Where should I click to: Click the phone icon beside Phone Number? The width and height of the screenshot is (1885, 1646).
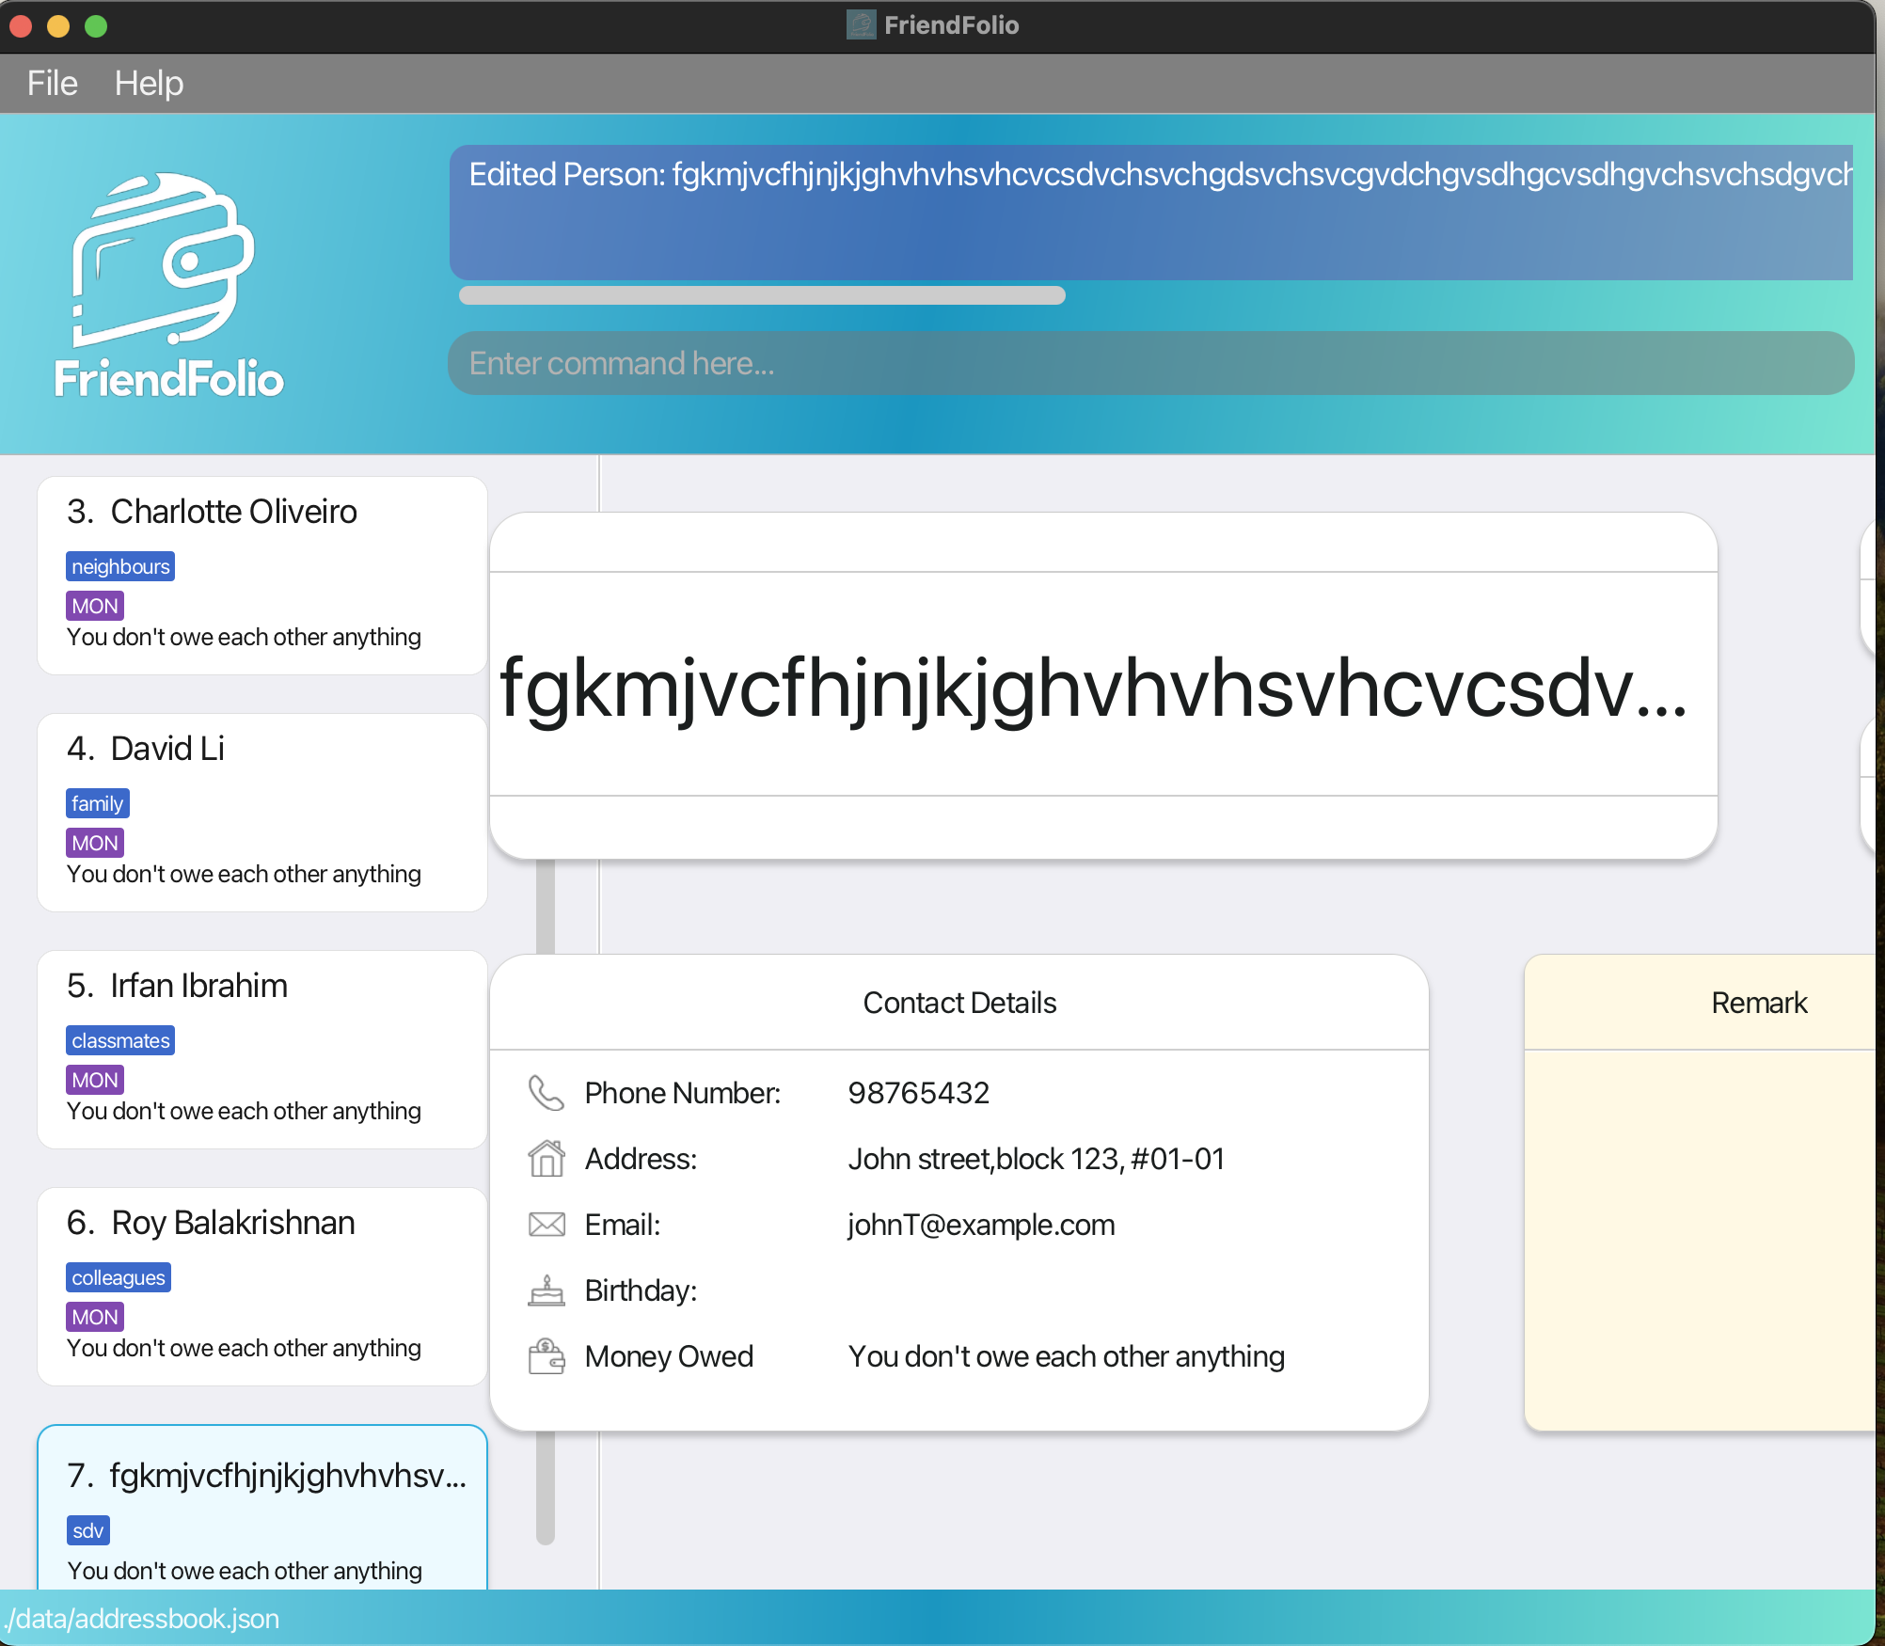[546, 1093]
